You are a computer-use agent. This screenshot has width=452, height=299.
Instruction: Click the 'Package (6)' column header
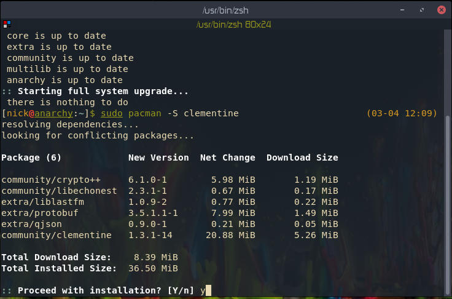31,157
